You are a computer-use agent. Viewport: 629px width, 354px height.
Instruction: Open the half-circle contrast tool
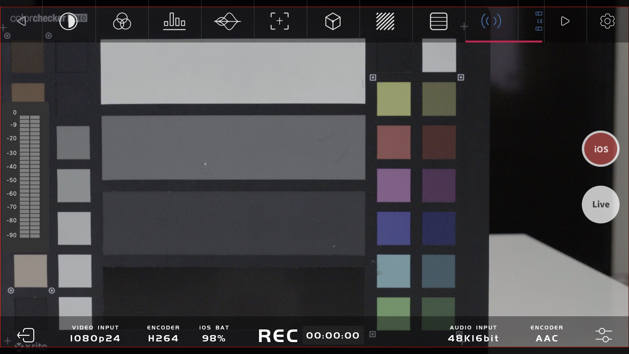pyautogui.click(x=69, y=21)
